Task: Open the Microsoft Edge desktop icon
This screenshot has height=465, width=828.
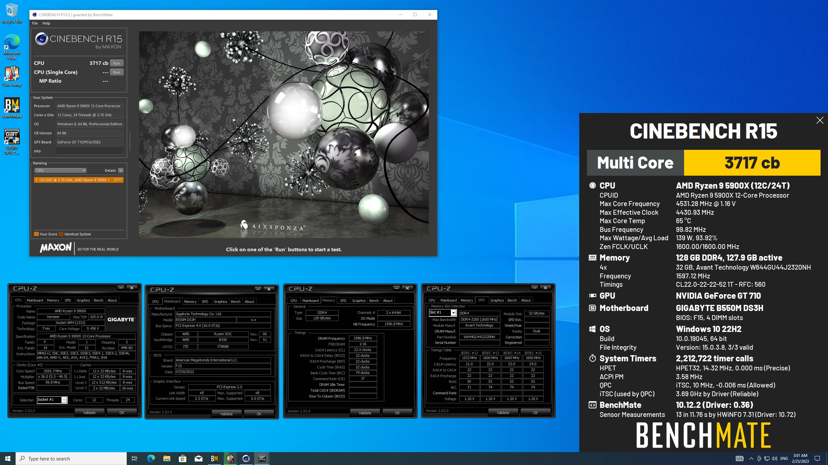Action: (12, 47)
